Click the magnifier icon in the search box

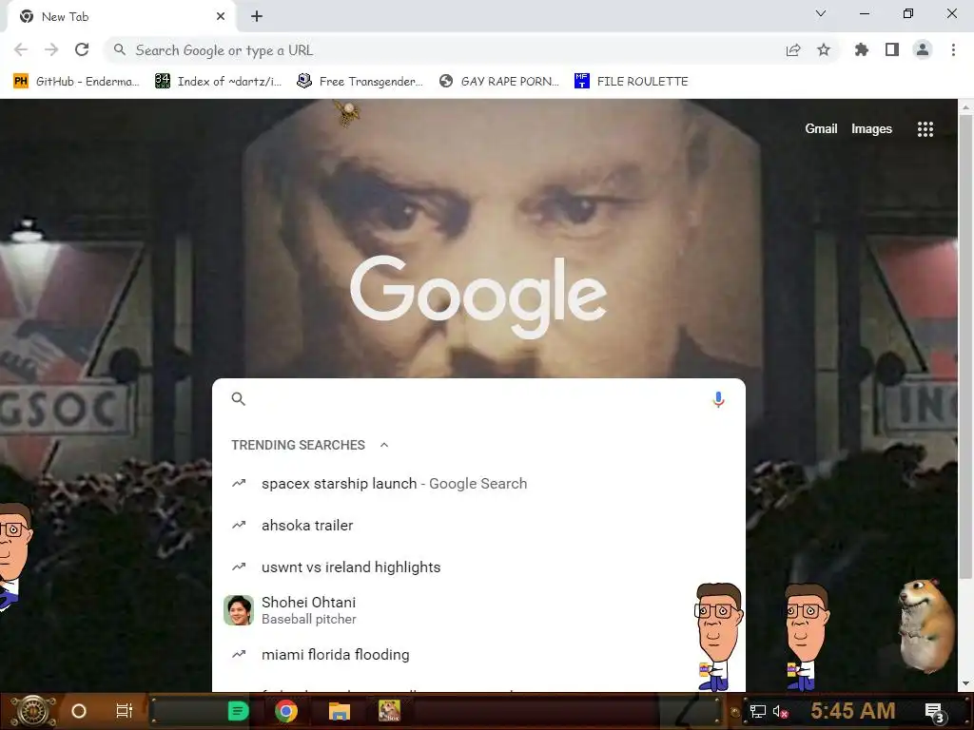(239, 399)
